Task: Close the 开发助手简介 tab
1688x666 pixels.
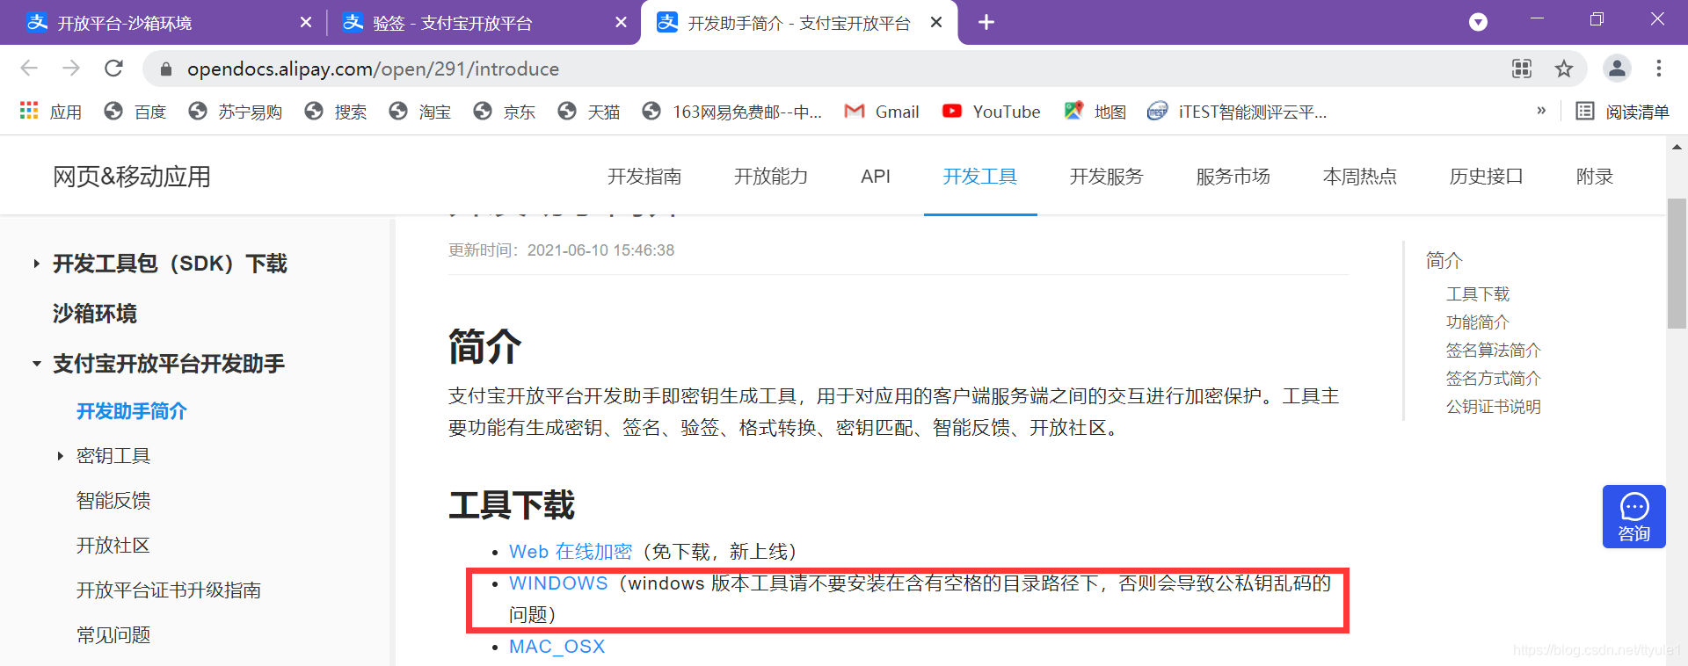Action: tap(936, 22)
